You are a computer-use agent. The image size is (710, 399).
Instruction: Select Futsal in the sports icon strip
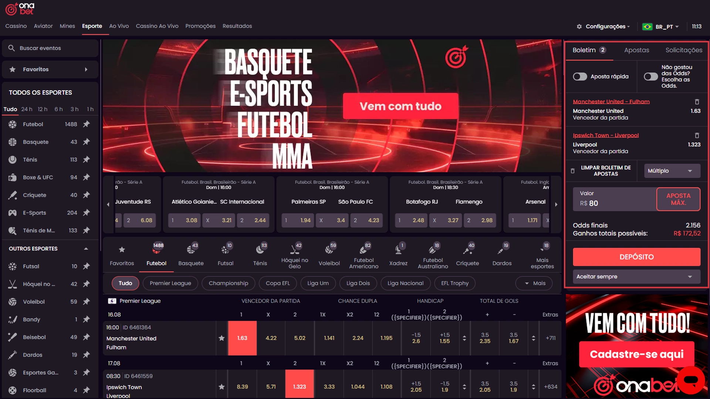pos(226,255)
